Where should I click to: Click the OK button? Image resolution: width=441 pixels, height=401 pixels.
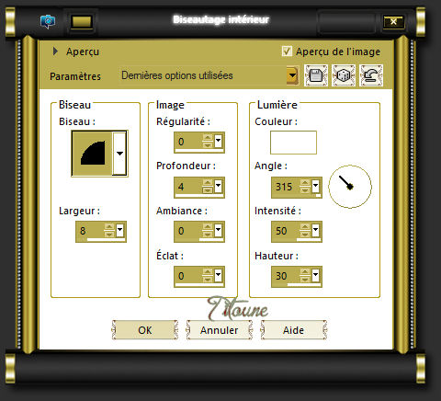tap(145, 330)
